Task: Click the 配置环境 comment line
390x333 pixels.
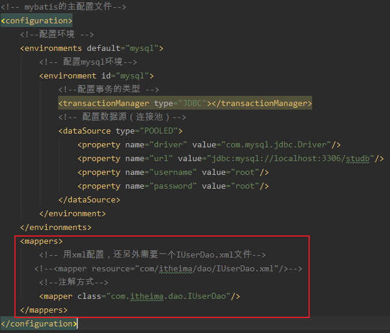Action: pyautogui.click(x=57, y=34)
